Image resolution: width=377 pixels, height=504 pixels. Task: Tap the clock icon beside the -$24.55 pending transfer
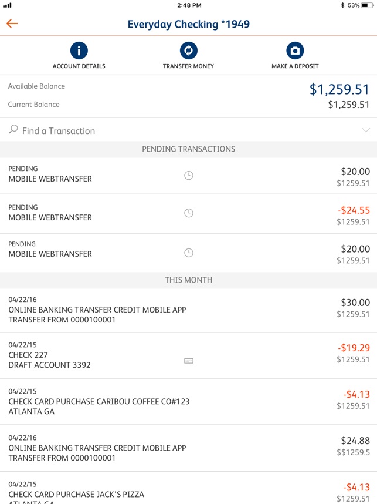coord(188,213)
